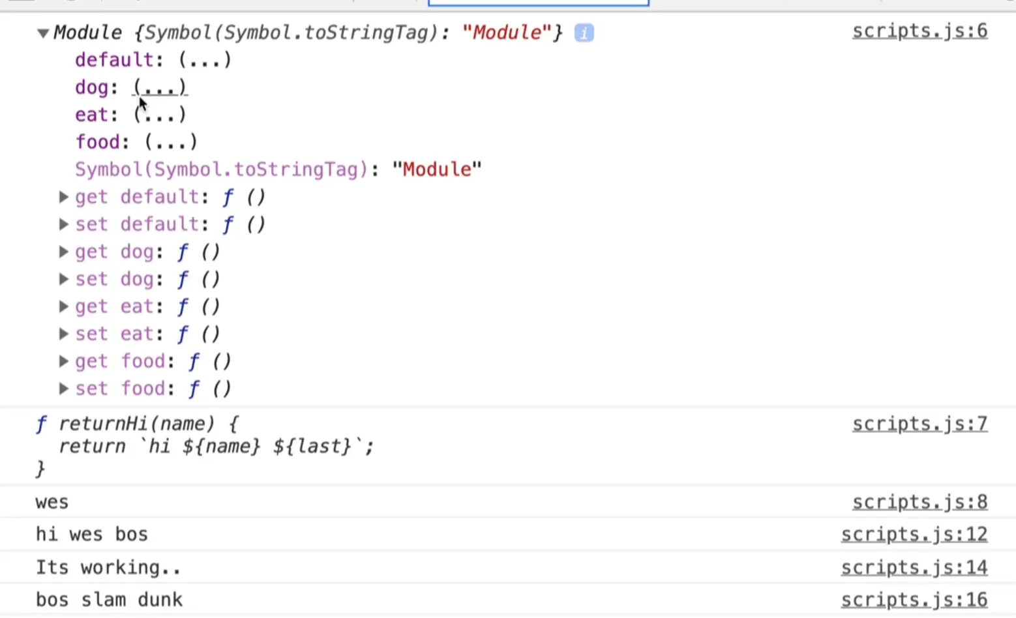
Task: Expand the get default function entry
Action: tap(63, 196)
